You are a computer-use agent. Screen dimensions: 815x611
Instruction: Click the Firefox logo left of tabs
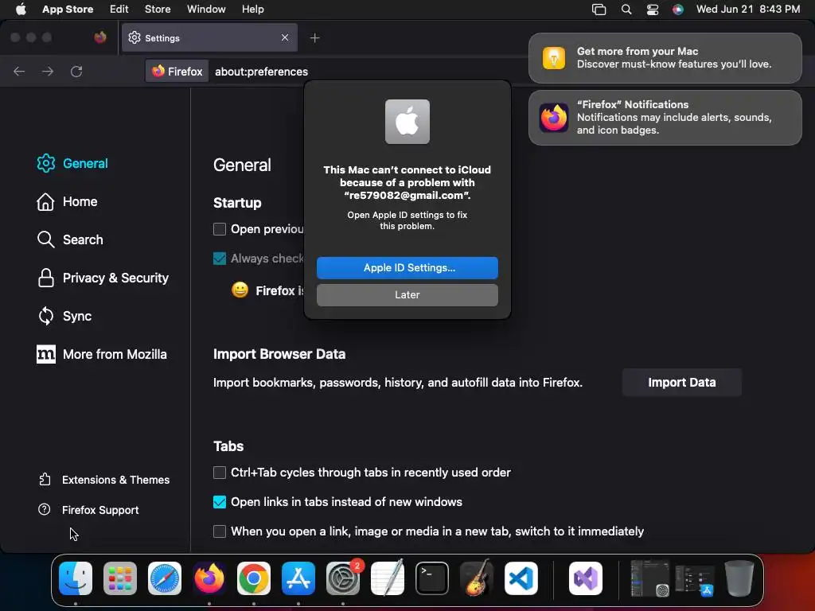[x=100, y=37]
